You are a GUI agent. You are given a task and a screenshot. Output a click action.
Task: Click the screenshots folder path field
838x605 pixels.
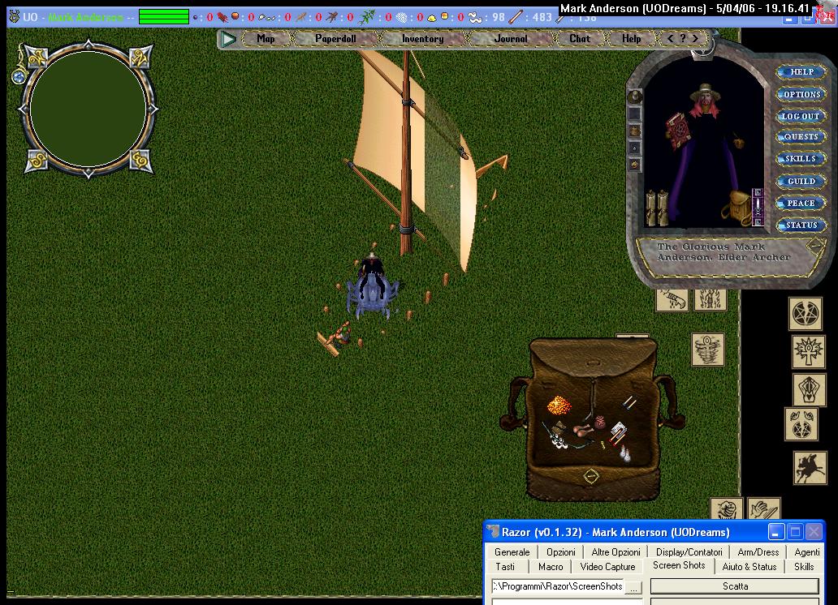[557, 586]
